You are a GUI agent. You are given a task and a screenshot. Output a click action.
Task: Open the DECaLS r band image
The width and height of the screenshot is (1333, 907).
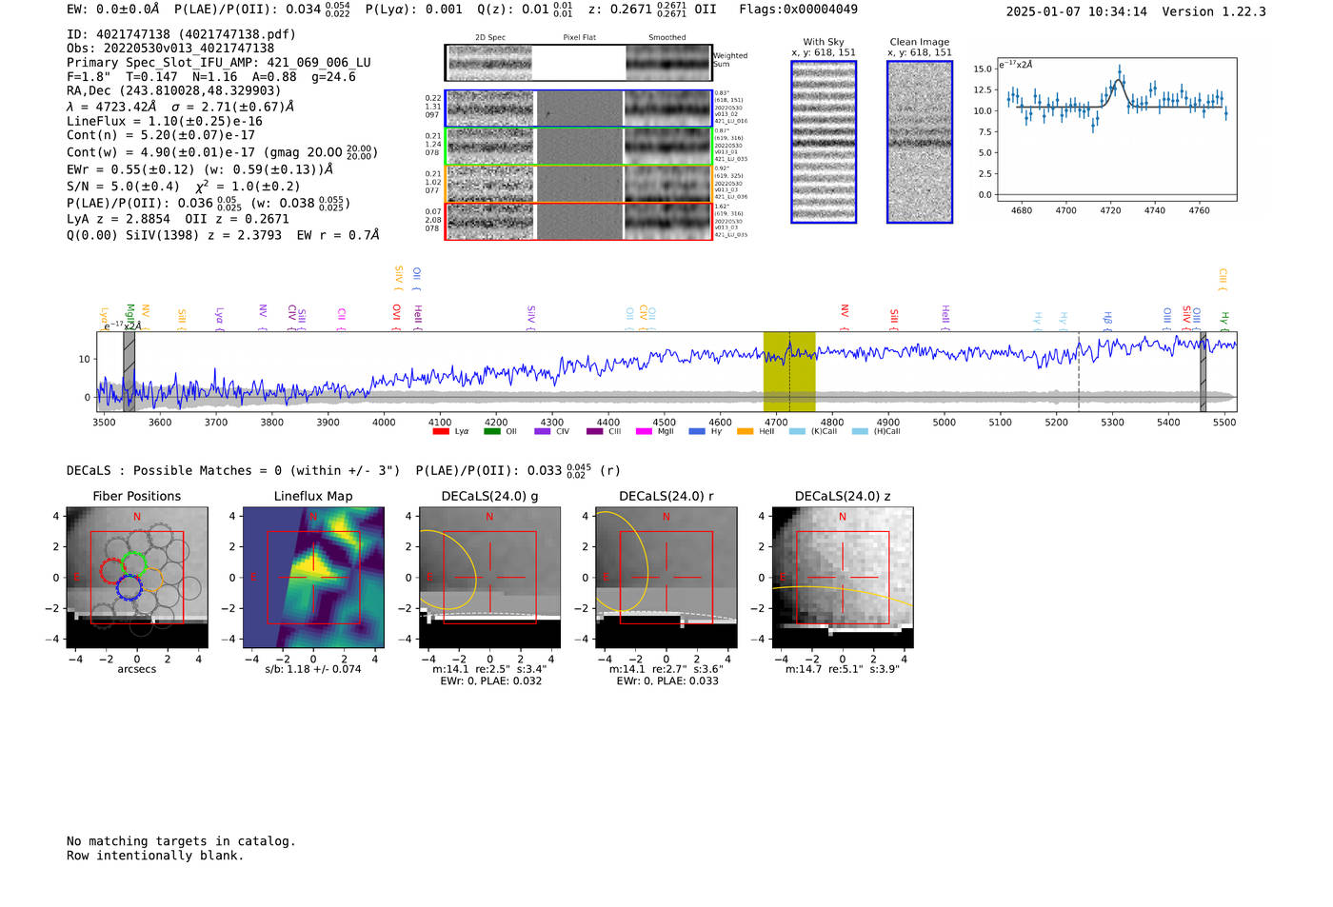(x=666, y=578)
